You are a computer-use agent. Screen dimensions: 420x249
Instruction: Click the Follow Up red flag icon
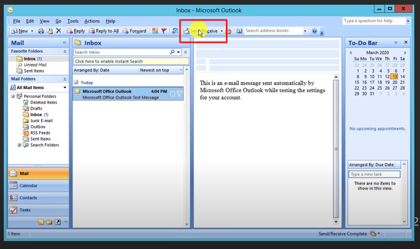(x=164, y=31)
